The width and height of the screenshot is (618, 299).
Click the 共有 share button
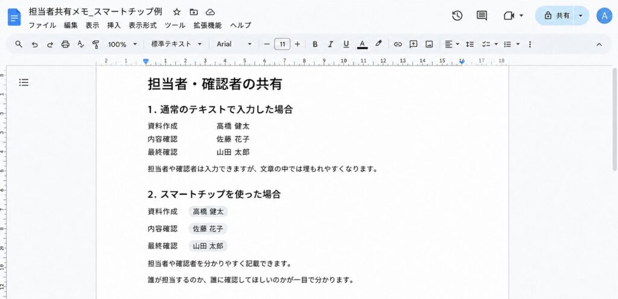(x=558, y=16)
